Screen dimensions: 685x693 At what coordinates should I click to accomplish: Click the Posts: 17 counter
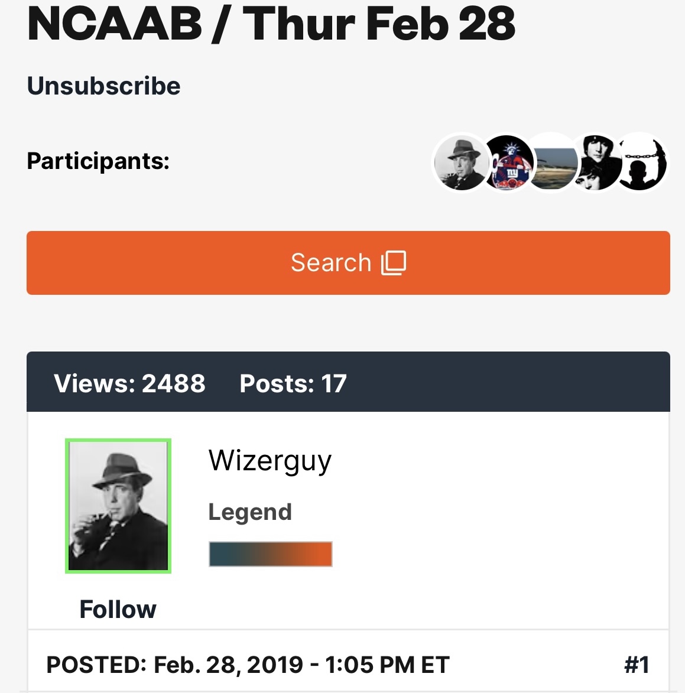[x=293, y=383]
